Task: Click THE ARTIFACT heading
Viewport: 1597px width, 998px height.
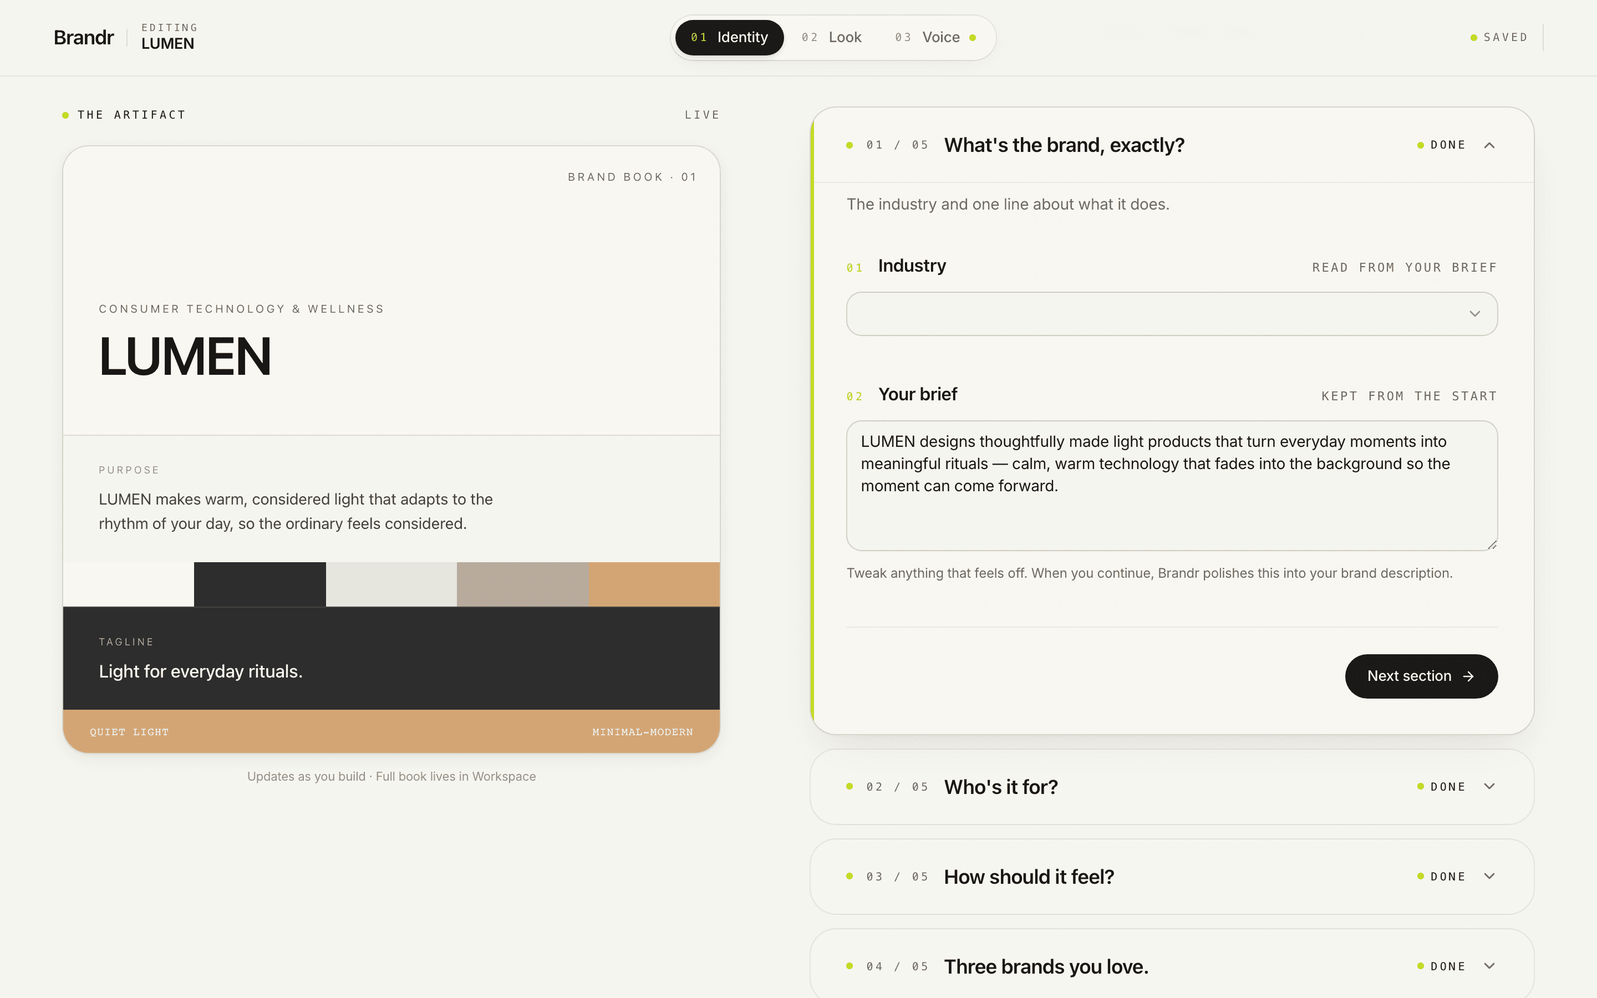Action: point(132,115)
